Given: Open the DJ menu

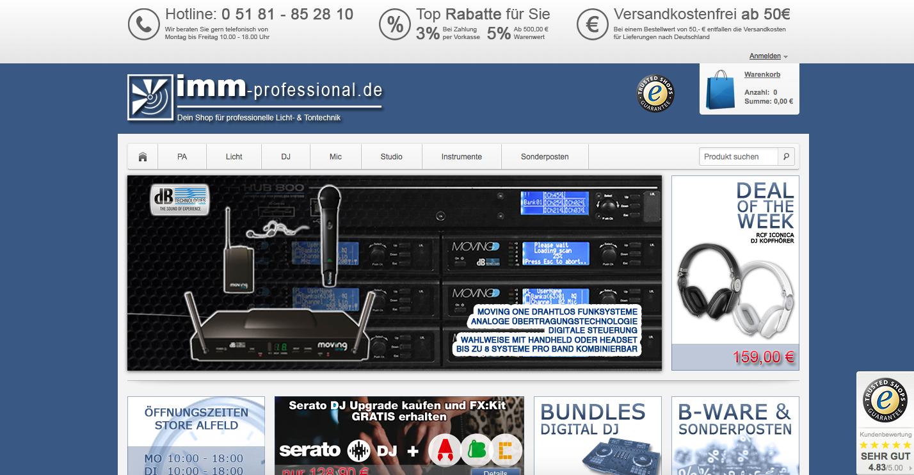Looking at the screenshot, I should point(286,157).
